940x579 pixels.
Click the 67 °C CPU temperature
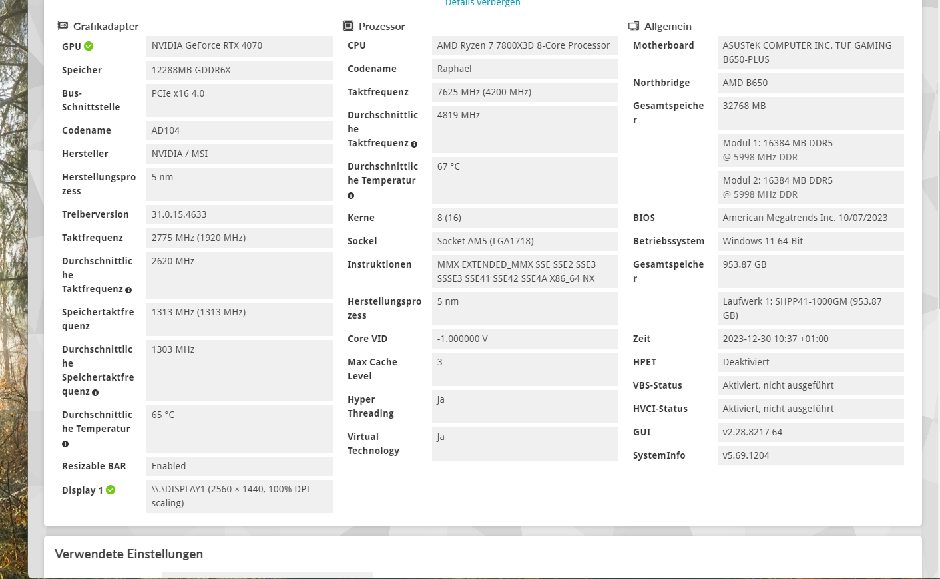[525, 180]
